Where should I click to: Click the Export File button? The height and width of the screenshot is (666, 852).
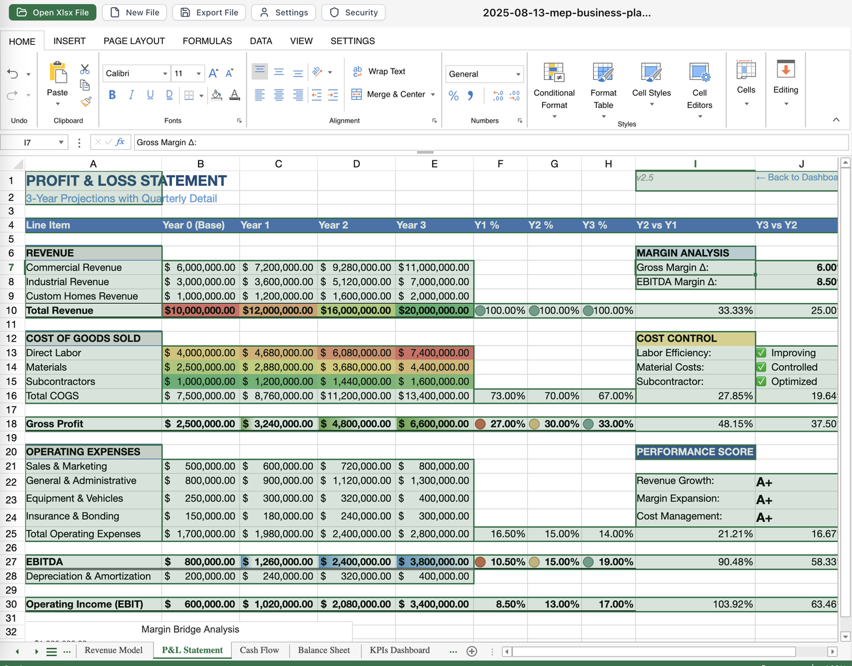pos(209,13)
